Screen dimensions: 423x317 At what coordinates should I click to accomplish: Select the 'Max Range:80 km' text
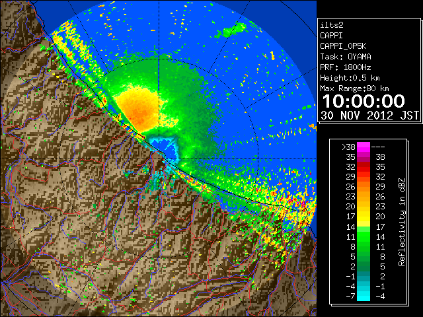[x=354, y=88]
